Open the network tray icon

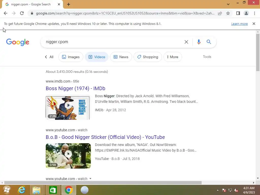tap(230, 190)
